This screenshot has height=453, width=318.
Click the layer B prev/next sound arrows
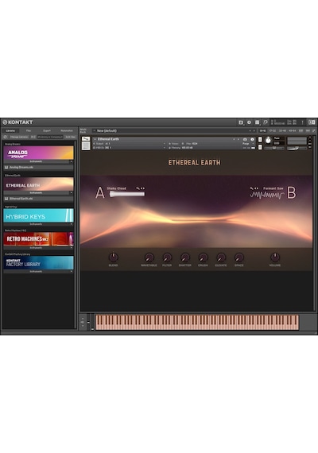point(256,188)
